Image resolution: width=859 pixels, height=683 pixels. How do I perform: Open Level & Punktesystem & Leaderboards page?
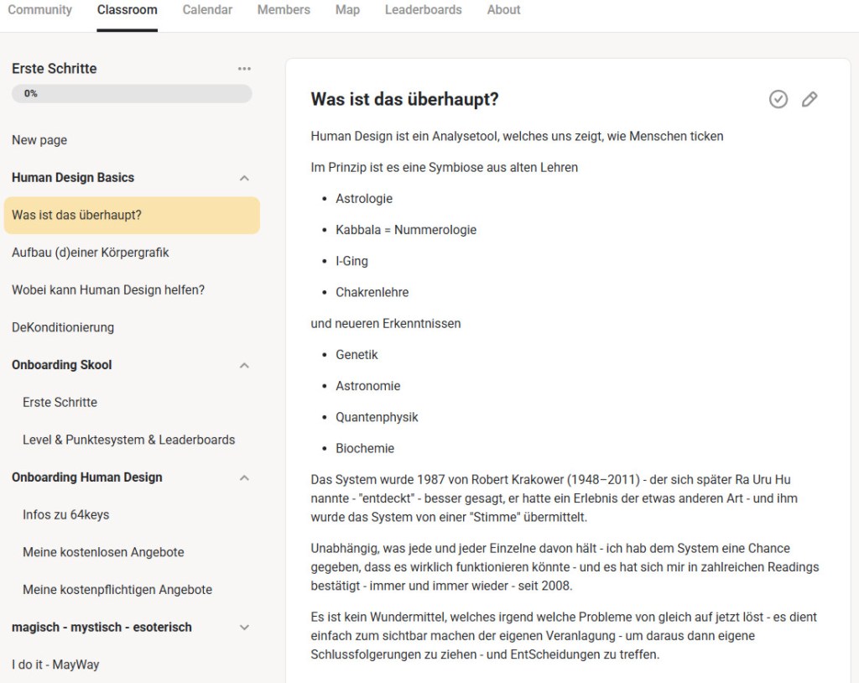128,440
